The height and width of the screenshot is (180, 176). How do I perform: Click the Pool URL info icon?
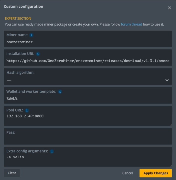pyautogui.click(x=27, y=110)
